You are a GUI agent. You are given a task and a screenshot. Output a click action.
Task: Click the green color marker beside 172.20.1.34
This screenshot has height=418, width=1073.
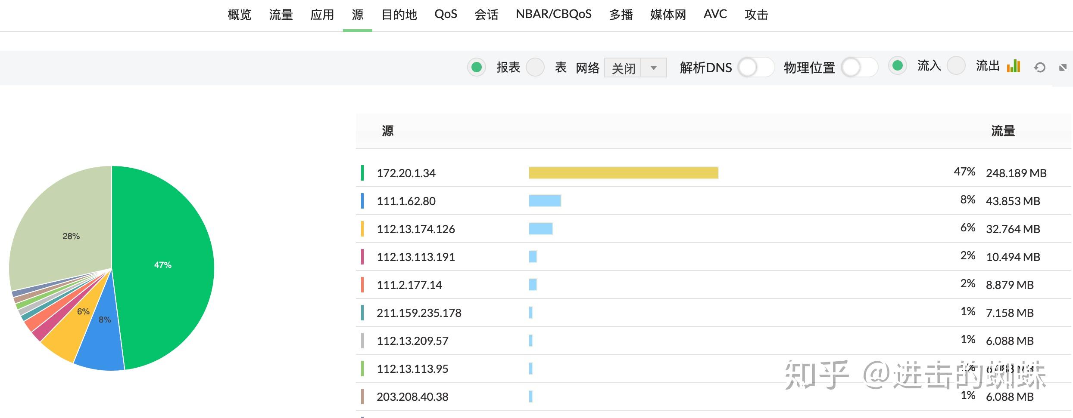[362, 173]
